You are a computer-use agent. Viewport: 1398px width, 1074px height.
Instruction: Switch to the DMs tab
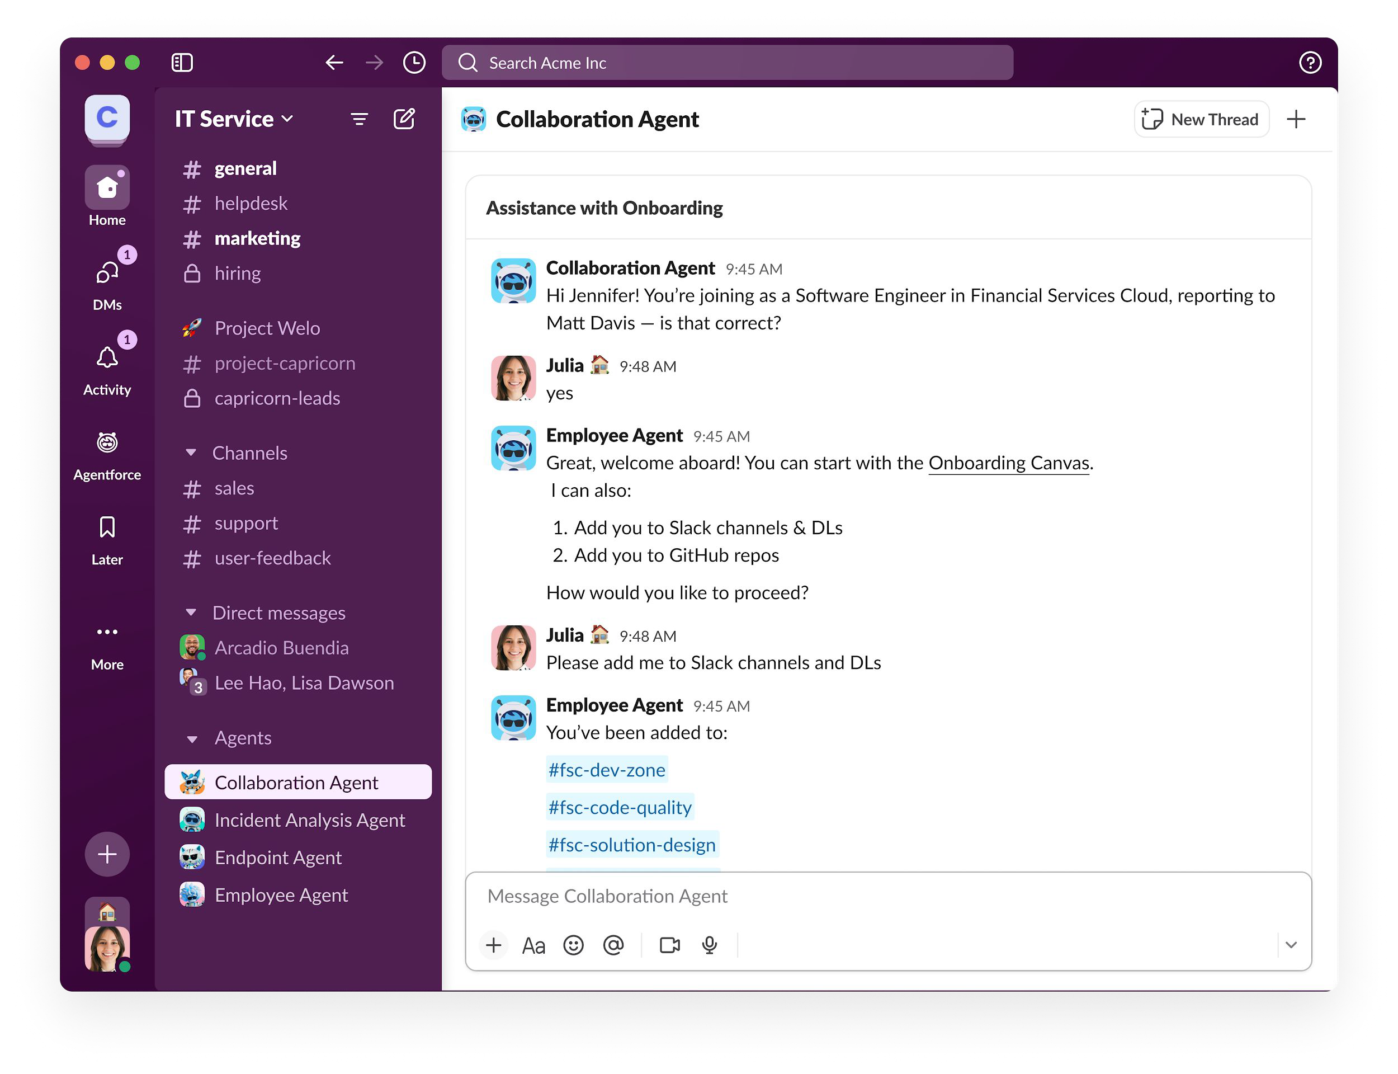107,274
